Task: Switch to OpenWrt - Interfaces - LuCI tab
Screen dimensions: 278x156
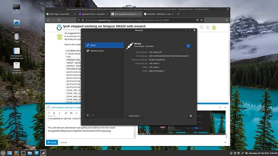Action: coord(159,14)
